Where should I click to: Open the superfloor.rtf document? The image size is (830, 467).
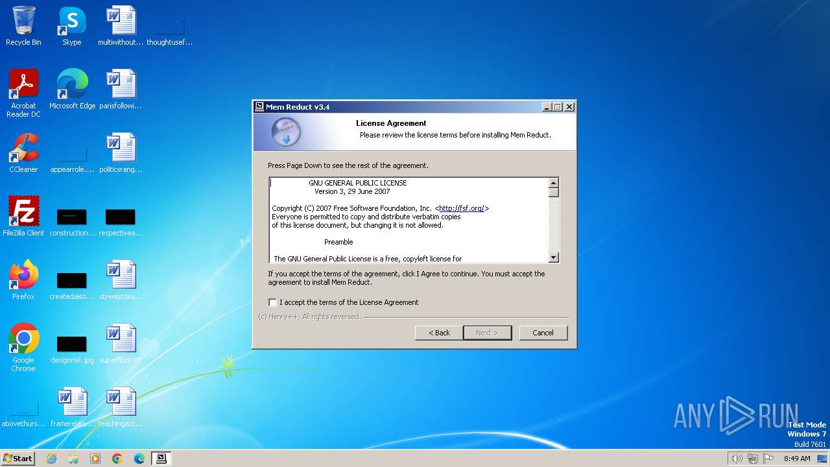click(x=121, y=343)
